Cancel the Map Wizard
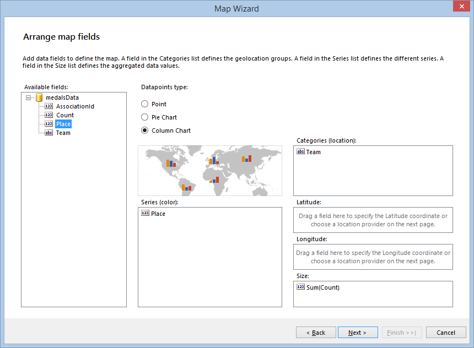This screenshot has height=348, width=474. (446, 332)
